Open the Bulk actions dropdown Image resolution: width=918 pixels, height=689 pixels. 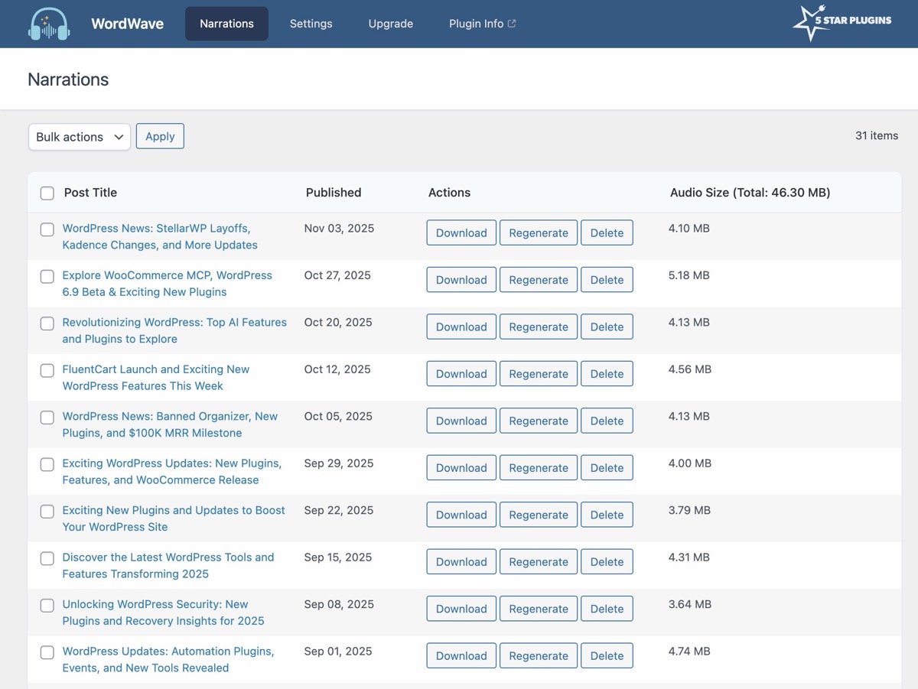point(80,137)
